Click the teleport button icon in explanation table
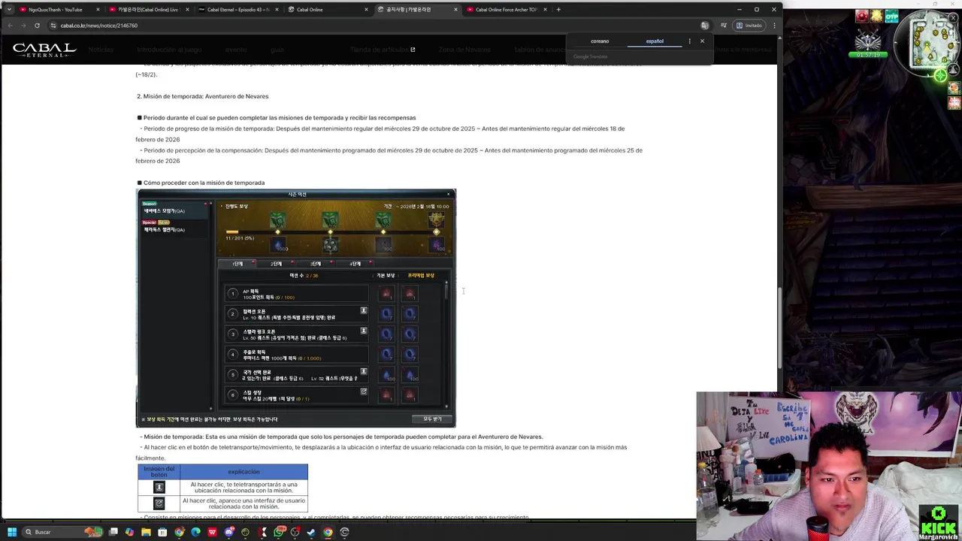962x541 pixels. [x=159, y=488]
